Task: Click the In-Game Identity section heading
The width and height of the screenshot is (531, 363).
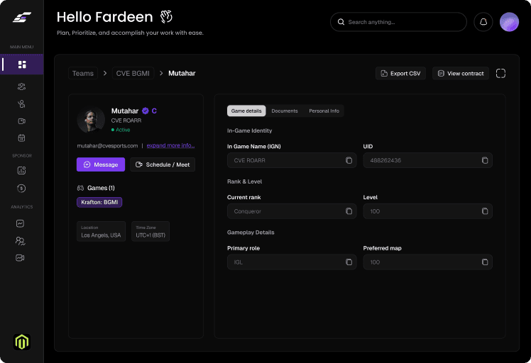Action: (x=250, y=130)
